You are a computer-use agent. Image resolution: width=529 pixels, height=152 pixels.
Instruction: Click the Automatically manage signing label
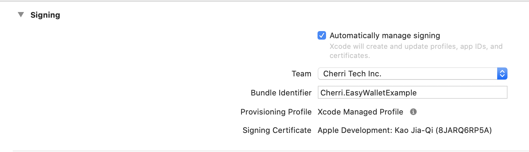(x=385, y=35)
